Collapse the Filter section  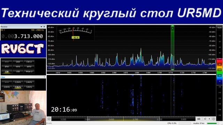[x=44, y=77]
